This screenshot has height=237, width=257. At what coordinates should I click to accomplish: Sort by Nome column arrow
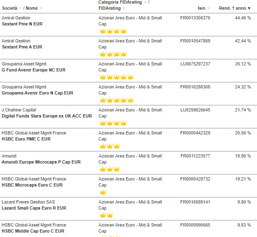coord(41,8)
